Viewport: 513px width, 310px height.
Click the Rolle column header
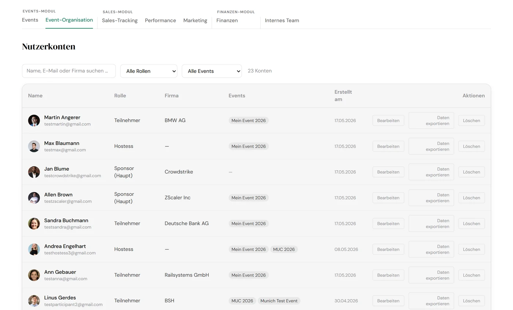120,96
